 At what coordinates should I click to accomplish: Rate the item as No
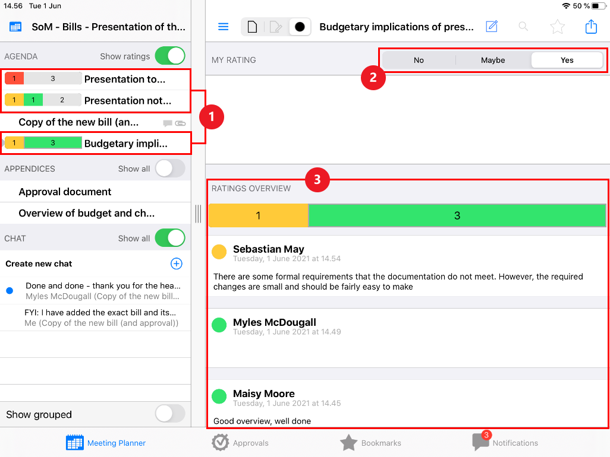tap(419, 60)
